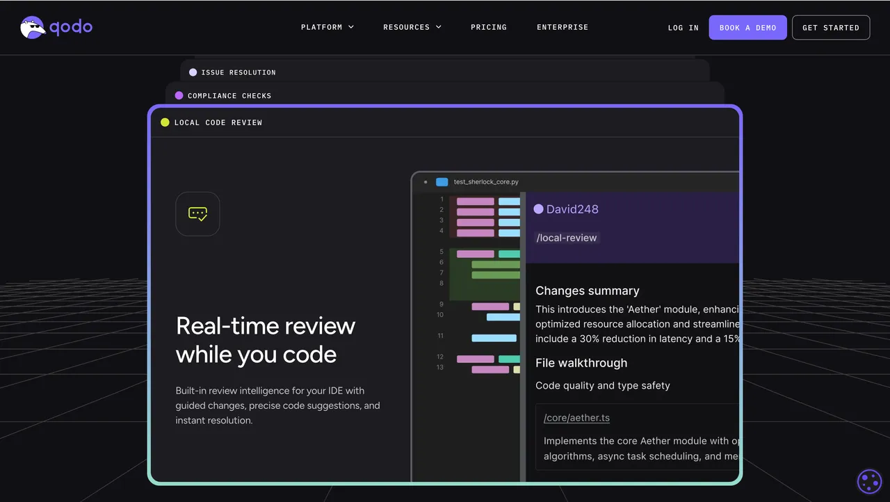
Task: Click the Get Started button
Action: pos(831,28)
